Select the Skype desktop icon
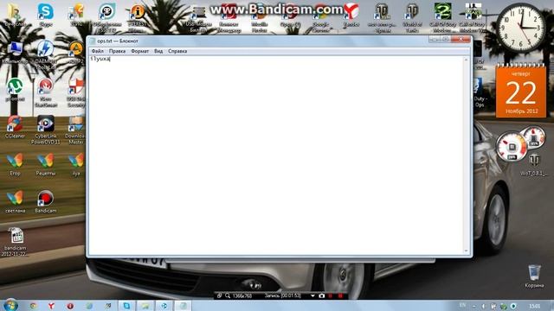554x311 pixels. pos(46,15)
